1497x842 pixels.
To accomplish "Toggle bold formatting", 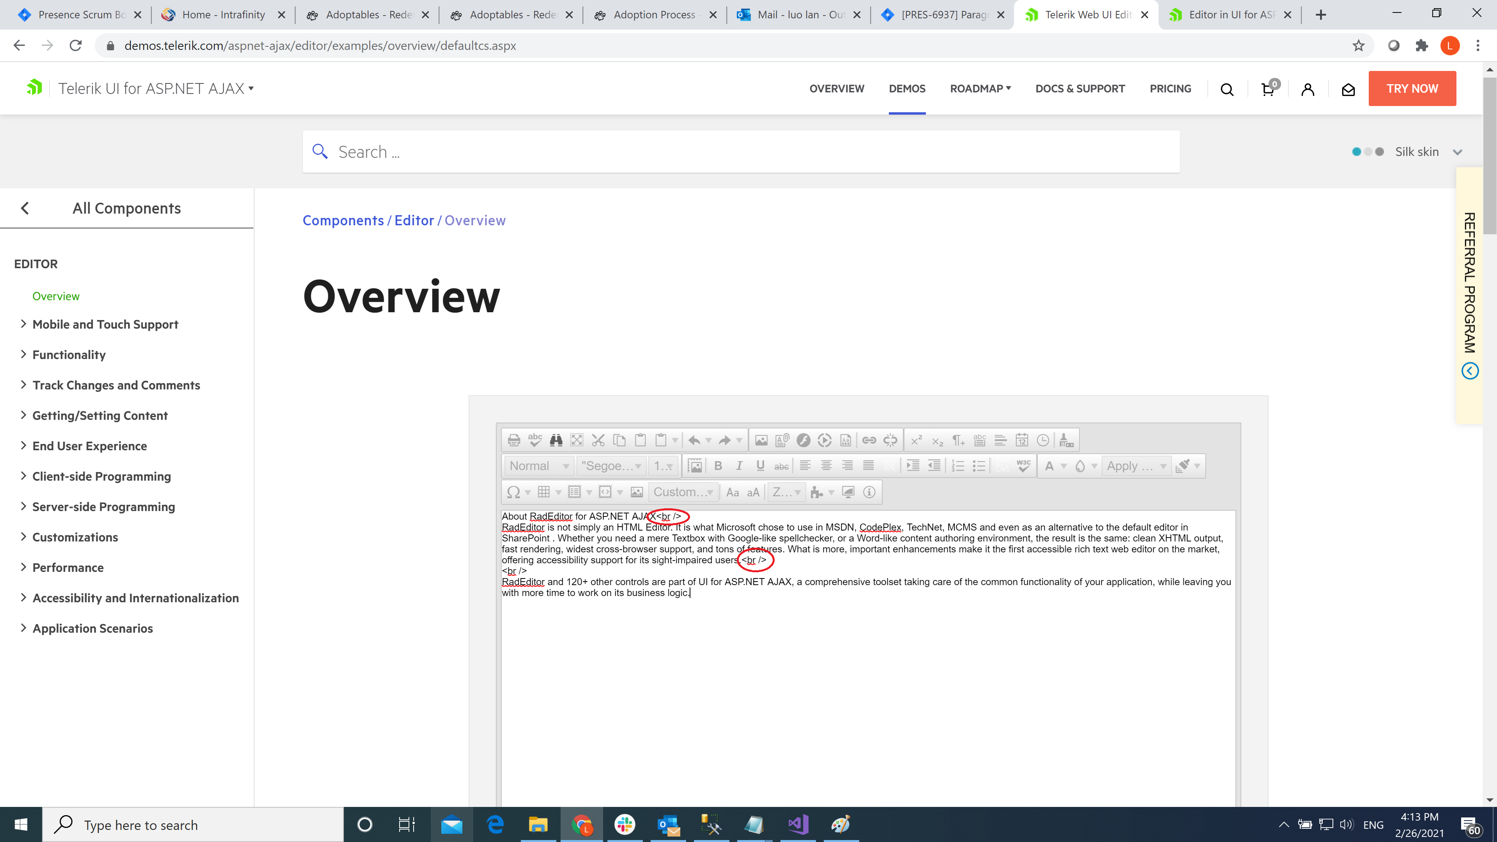I will coord(718,466).
